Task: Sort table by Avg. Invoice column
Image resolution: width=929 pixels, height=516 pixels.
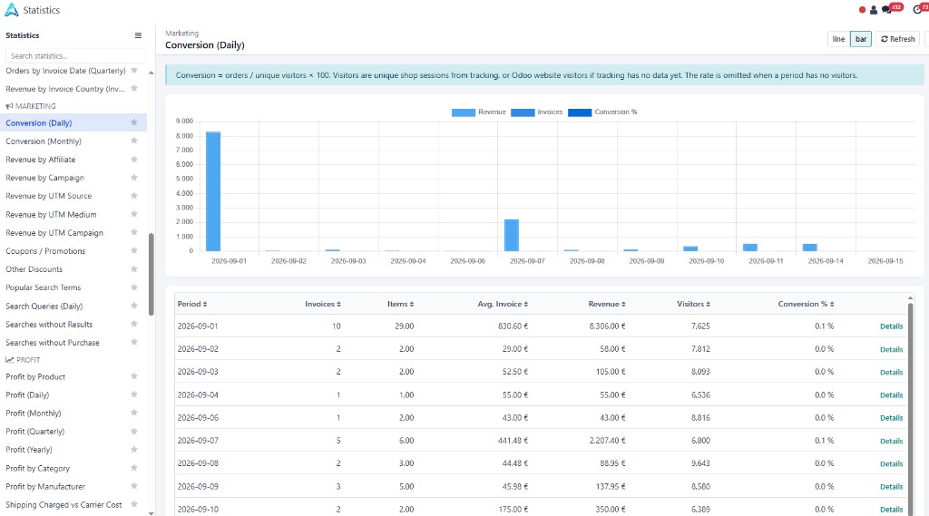Action: [503, 304]
